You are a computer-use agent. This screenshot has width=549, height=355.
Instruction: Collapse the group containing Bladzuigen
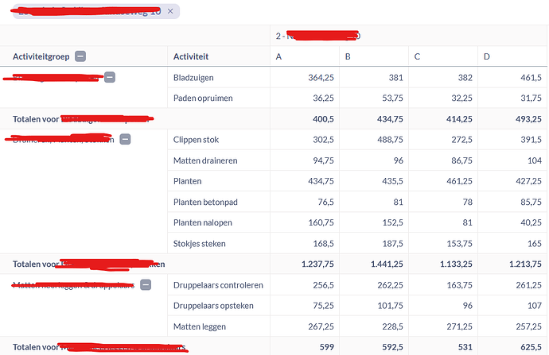coord(110,77)
